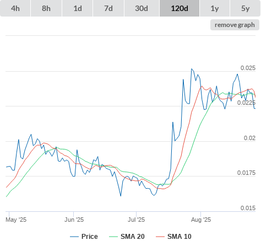Click the blue Price legend line swatch

tap(74, 237)
